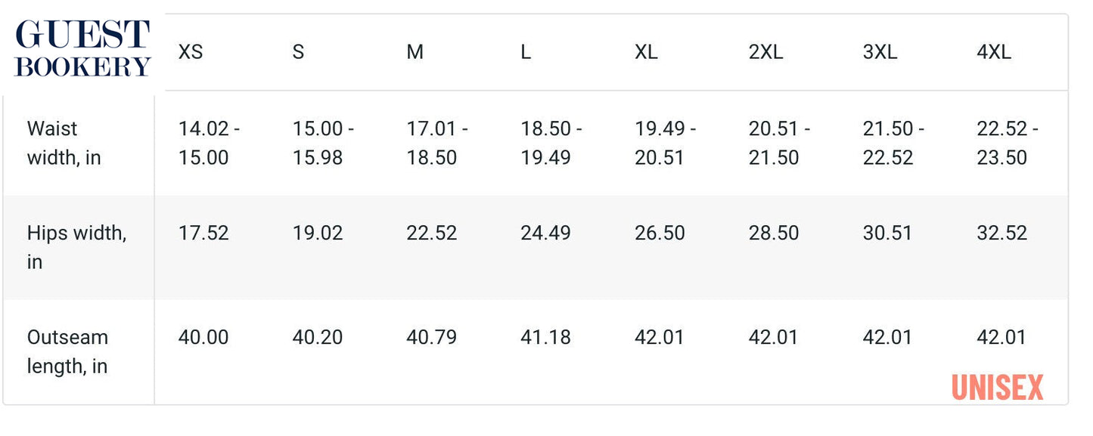The height and width of the screenshot is (436, 1093).
Task: Click the 17.52 hips width cell
Action: coord(203,233)
